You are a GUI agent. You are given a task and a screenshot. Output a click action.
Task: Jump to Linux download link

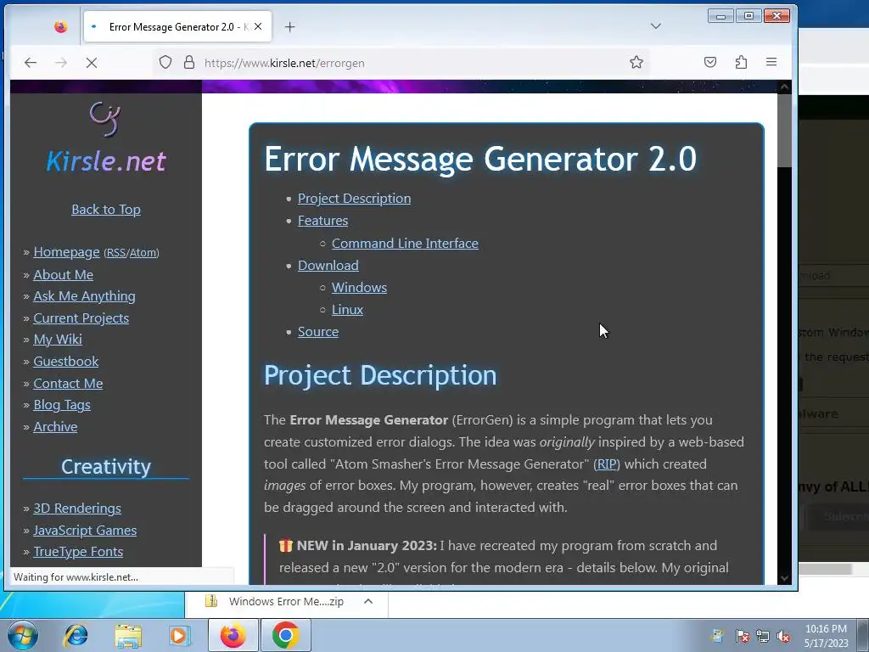click(x=347, y=310)
